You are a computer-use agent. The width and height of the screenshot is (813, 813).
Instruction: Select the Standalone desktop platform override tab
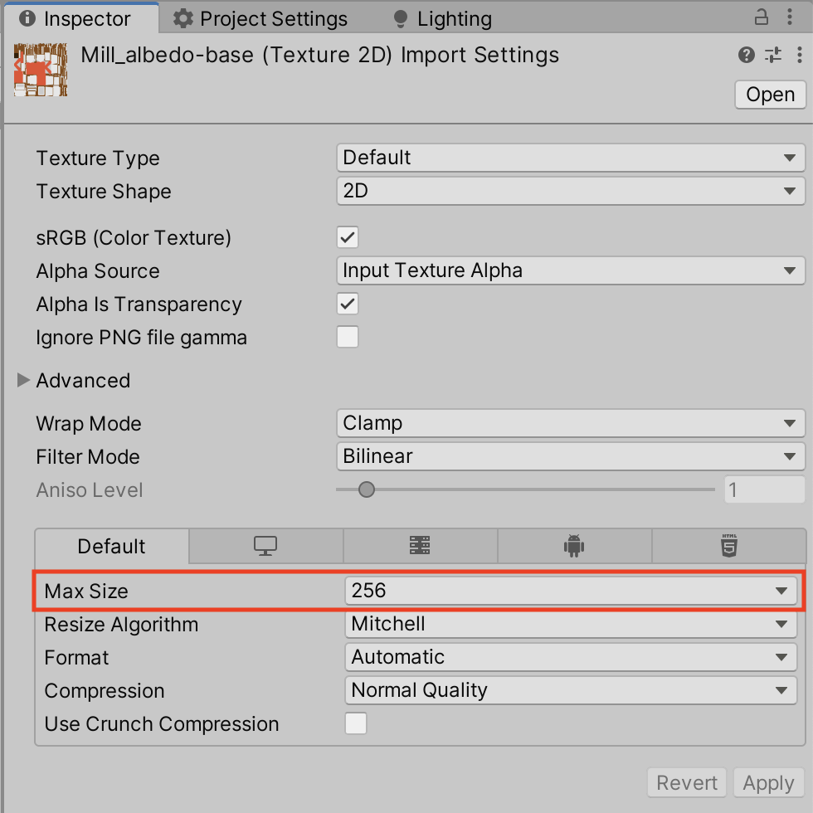[265, 546]
